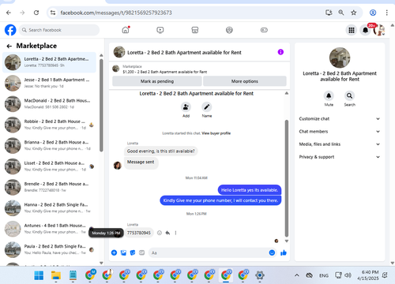Open conversation information purple icon

coord(280,52)
